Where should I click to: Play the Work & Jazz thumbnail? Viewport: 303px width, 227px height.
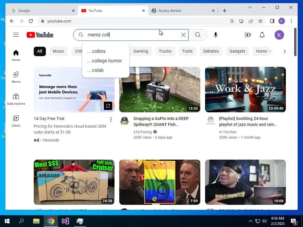tap(245, 90)
